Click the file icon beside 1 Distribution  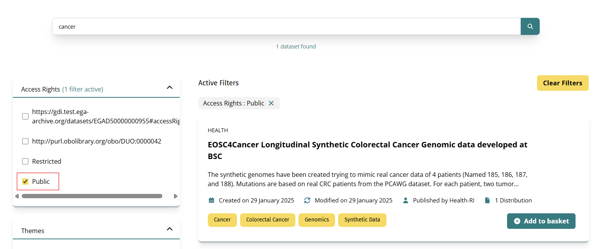point(487,201)
